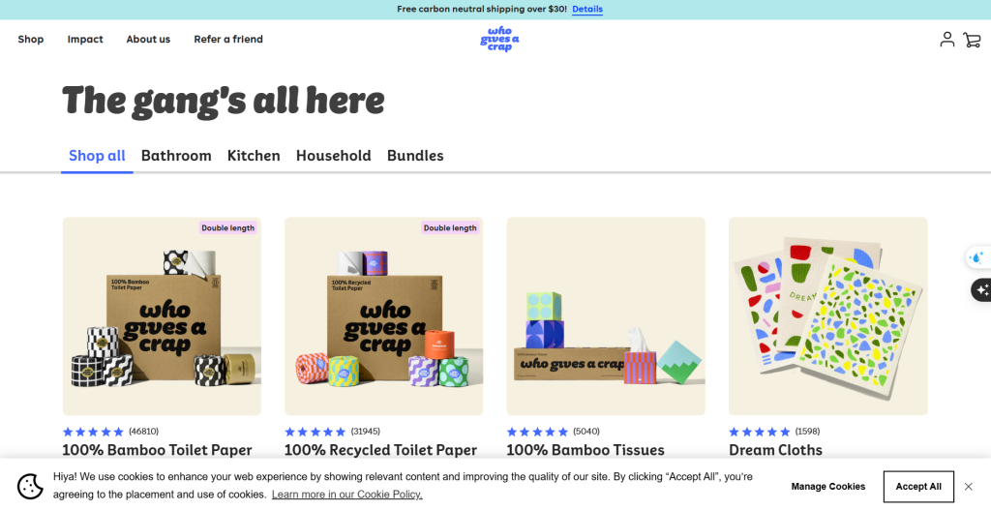This screenshot has width=991, height=510.
Task: Click Double length badge on Recycled Toilet Paper
Action: (x=450, y=227)
